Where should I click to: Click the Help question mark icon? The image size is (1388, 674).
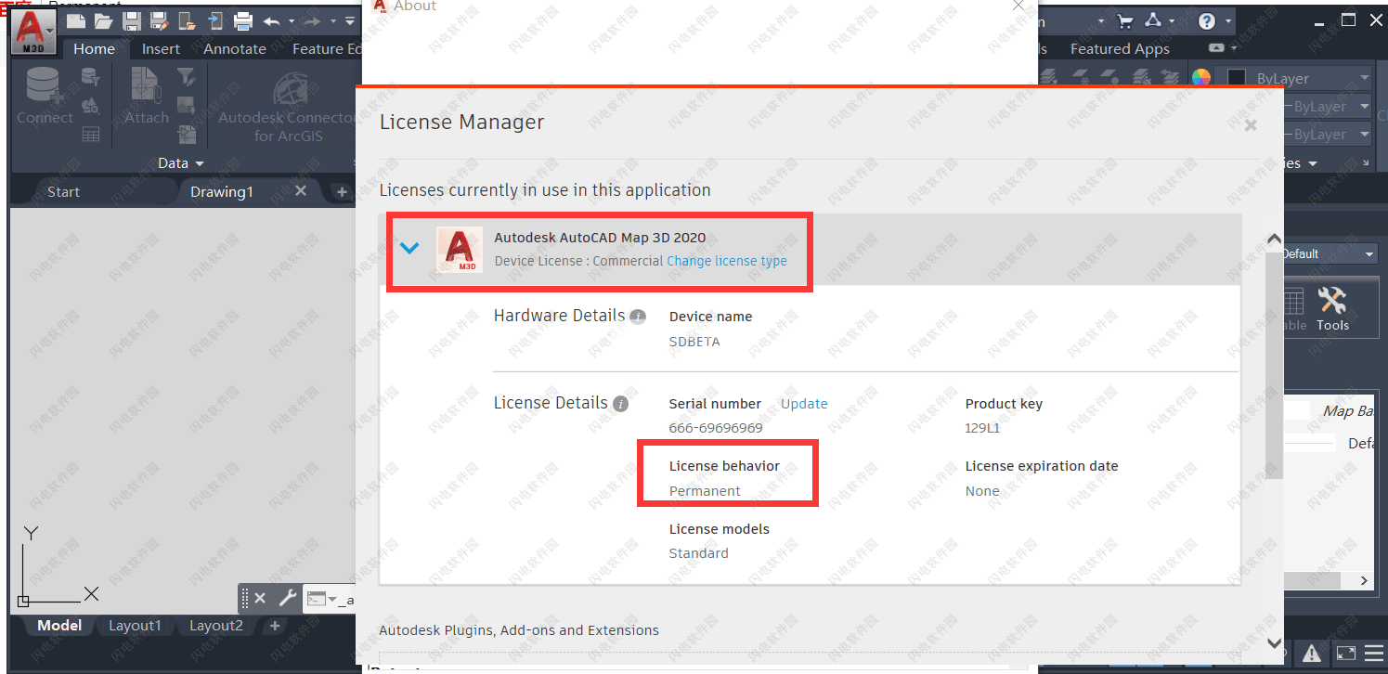tap(1207, 20)
